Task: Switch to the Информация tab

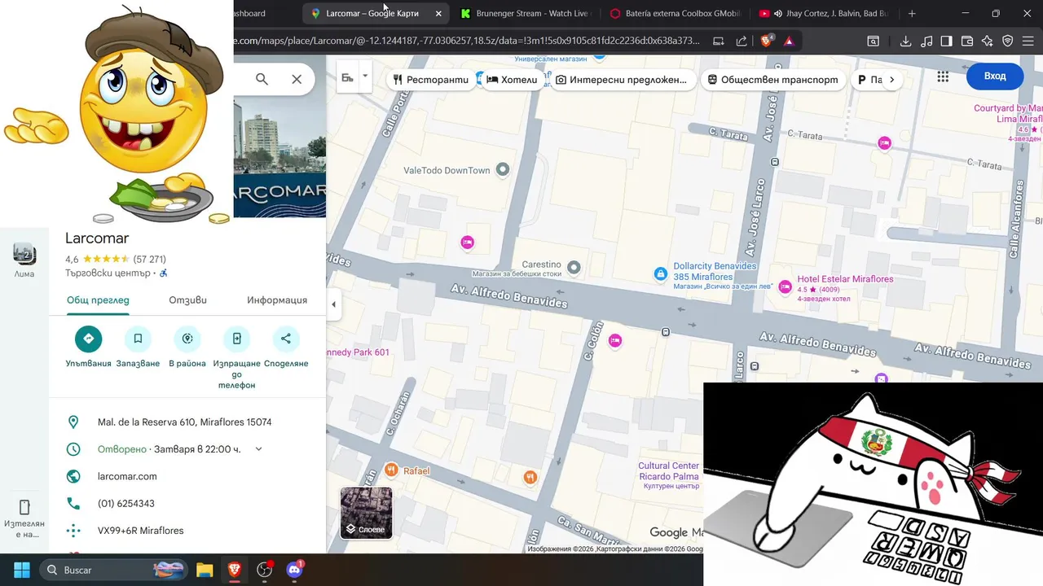Action: point(277,300)
